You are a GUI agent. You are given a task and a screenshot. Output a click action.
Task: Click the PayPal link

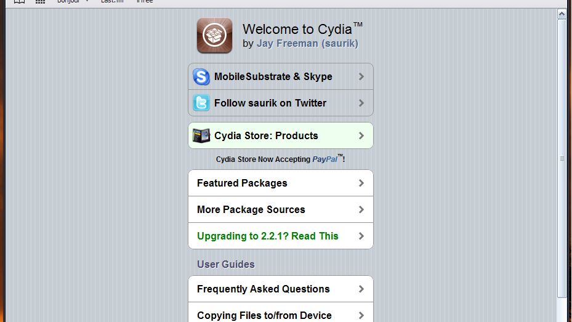pos(325,159)
